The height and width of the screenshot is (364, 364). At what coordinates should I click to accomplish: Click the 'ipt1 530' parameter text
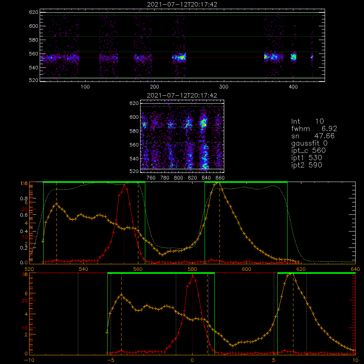tap(306, 158)
